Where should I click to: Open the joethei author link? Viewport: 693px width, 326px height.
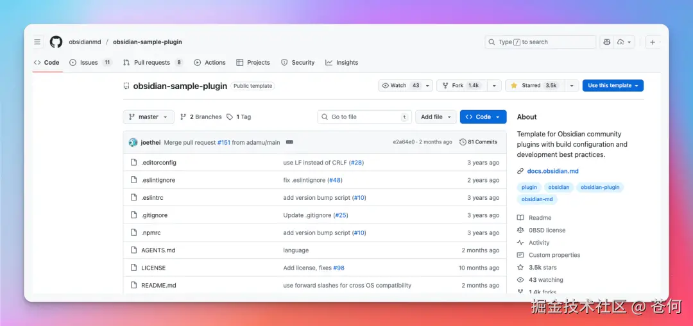coord(151,142)
